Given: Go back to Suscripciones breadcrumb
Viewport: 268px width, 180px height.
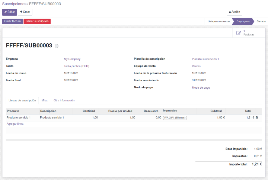Looking at the screenshot, I should coord(14,4).
